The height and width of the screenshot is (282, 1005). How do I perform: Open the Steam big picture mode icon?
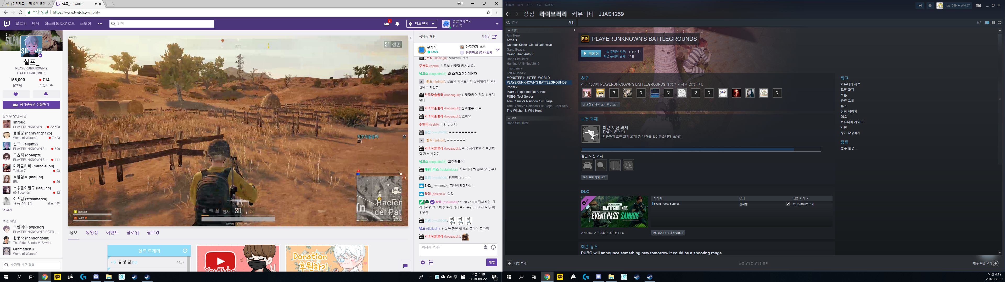point(978,5)
